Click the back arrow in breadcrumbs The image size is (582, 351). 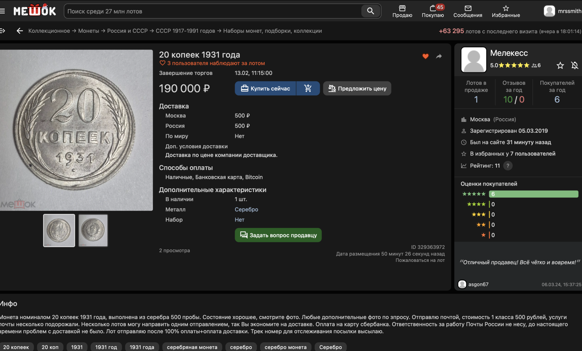20,31
